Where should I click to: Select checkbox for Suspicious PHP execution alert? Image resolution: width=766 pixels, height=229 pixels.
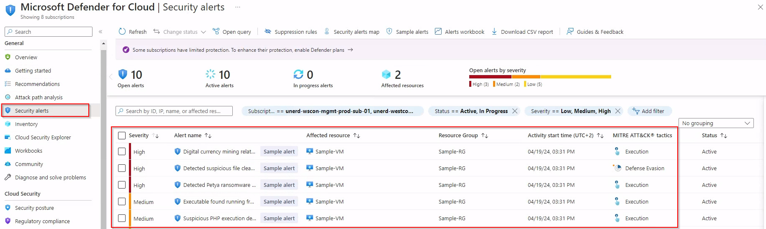pyautogui.click(x=122, y=218)
